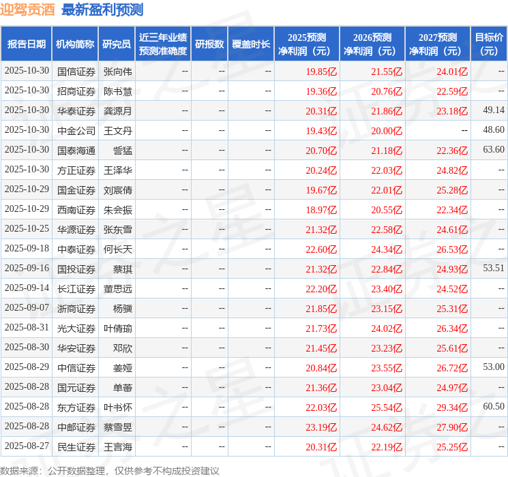Image resolution: width=508 pixels, height=477 pixels.
Task: Click 国投证券 institution cell
Action: point(76,269)
